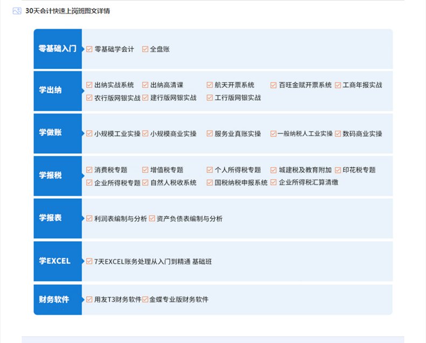This screenshot has width=426, height=343.
Task: Click checkbox icon for 百旺金赋开票系统
Action: 273,85
